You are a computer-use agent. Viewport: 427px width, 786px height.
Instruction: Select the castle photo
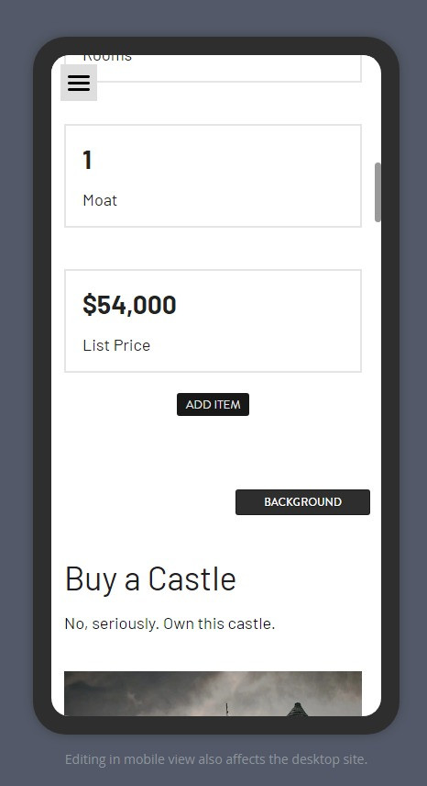pyautogui.click(x=213, y=694)
